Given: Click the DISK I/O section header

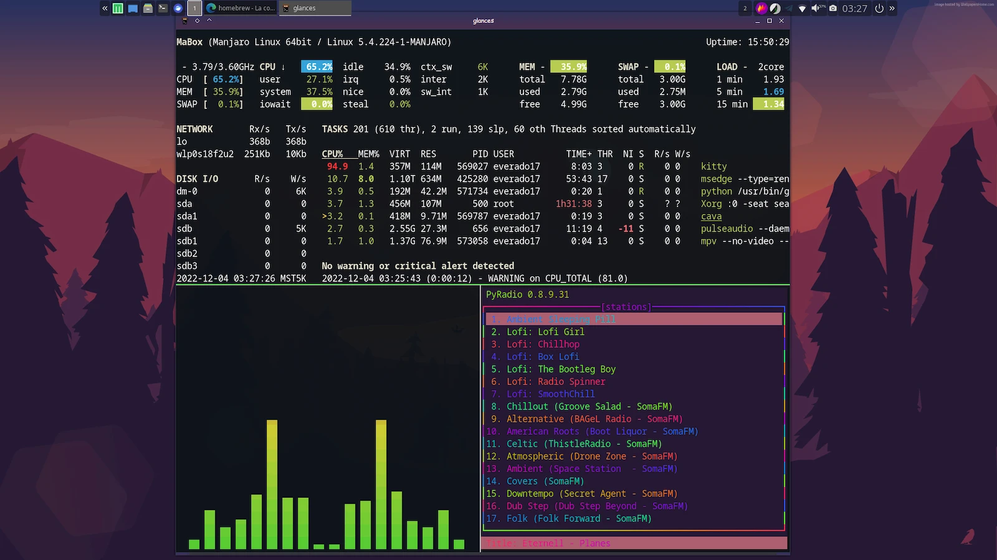Looking at the screenshot, I should (197, 179).
